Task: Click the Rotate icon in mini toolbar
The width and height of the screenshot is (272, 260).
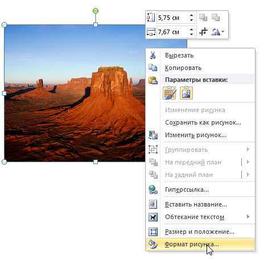Action: (x=216, y=32)
